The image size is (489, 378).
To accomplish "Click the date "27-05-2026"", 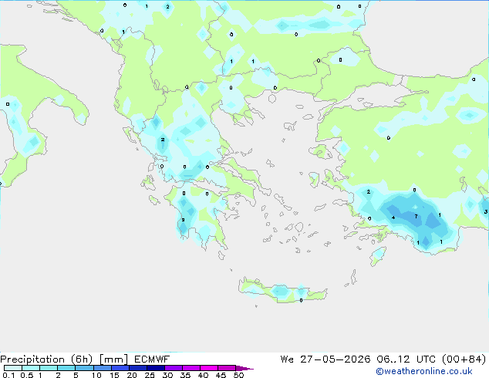I will coord(336,359).
